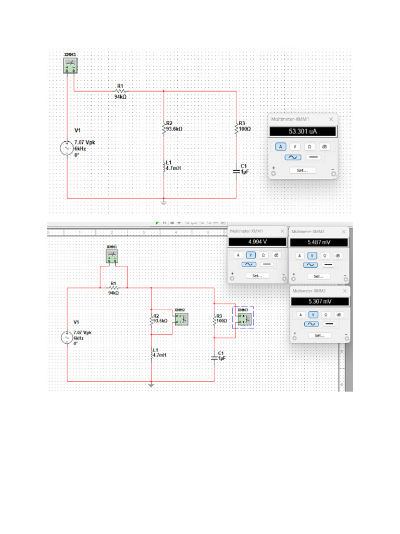The height and width of the screenshot is (534, 400).
Task: Click the minus terminal of the 53.301 uA multimeter
Action: pyautogui.click(x=333, y=174)
